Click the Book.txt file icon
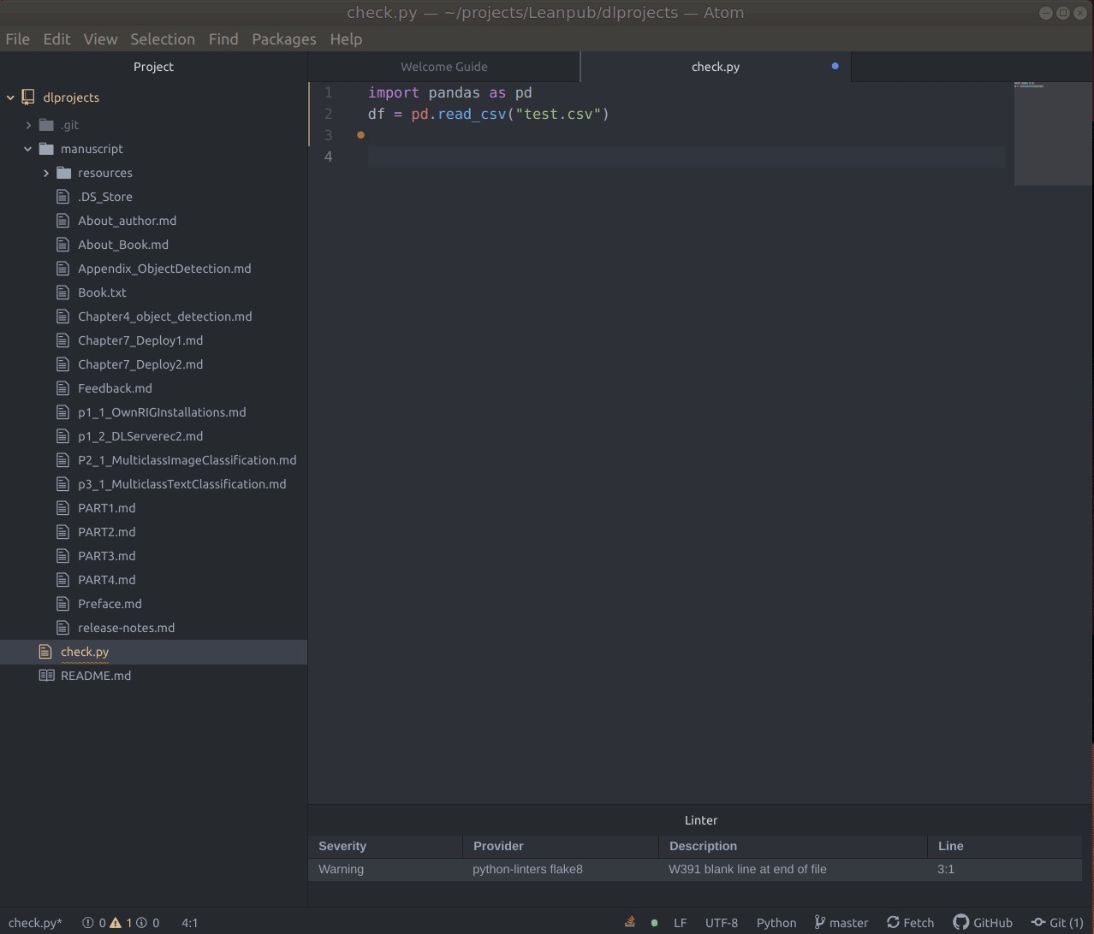This screenshot has height=934, width=1094. 62,293
